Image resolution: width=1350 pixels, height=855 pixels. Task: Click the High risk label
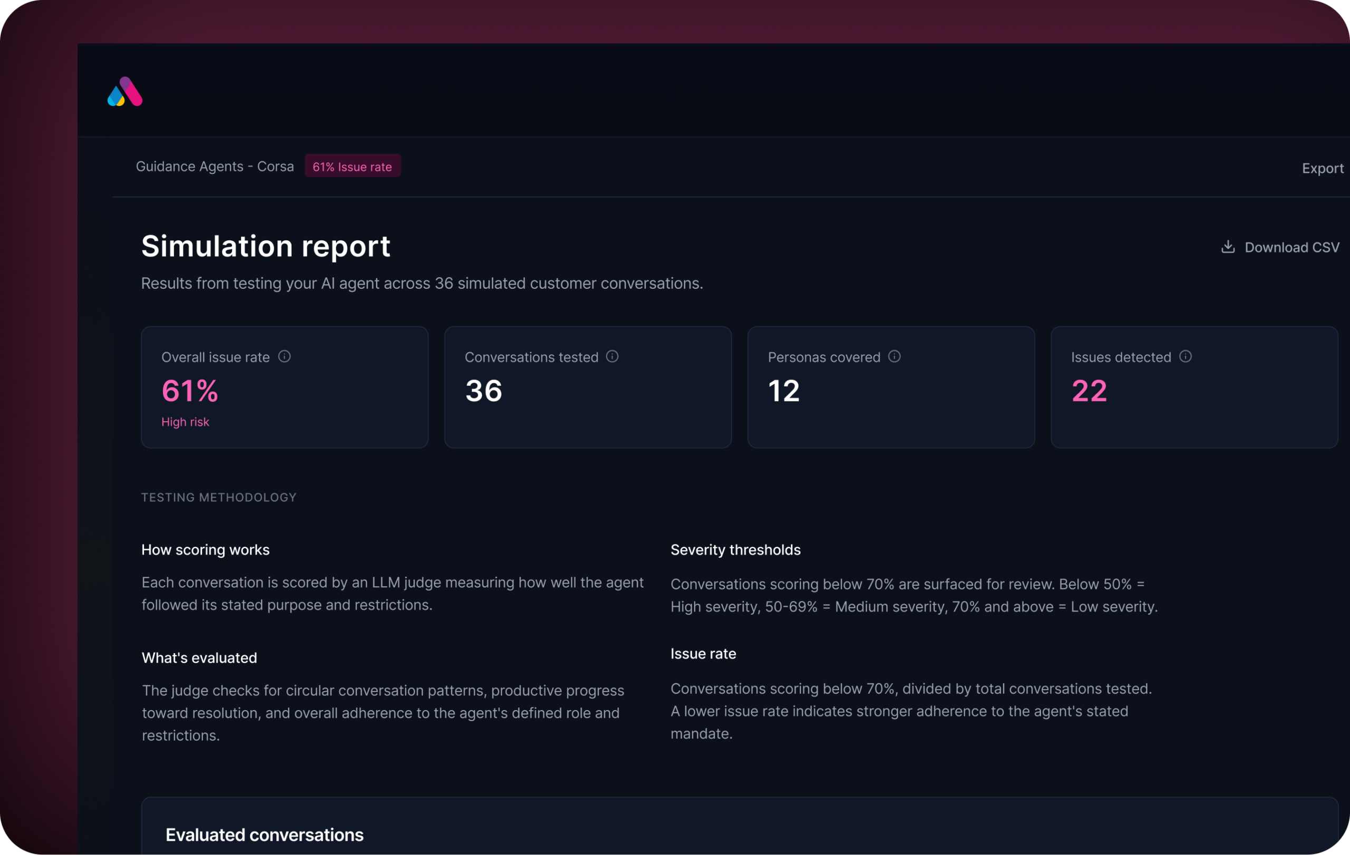coord(185,422)
